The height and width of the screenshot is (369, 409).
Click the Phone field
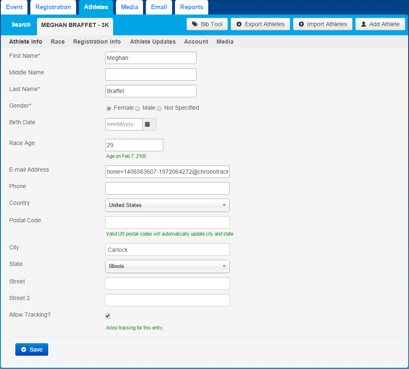point(168,188)
